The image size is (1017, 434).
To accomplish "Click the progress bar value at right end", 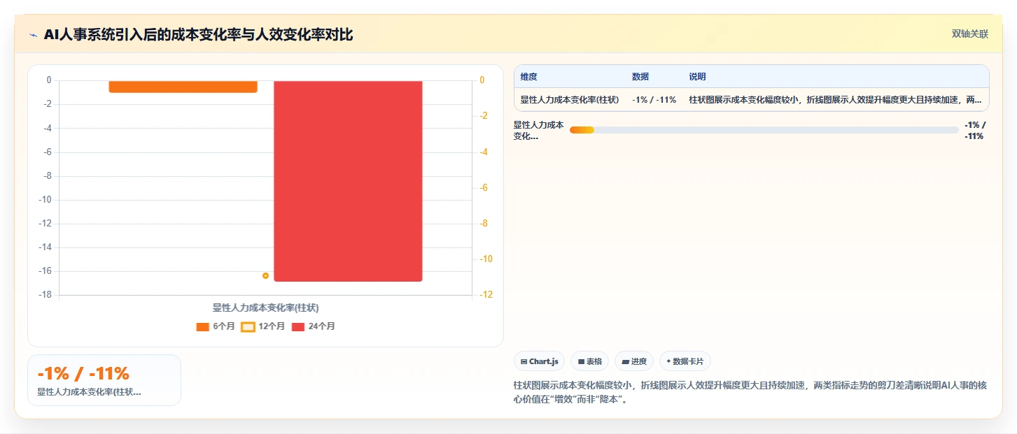I will (x=974, y=131).
